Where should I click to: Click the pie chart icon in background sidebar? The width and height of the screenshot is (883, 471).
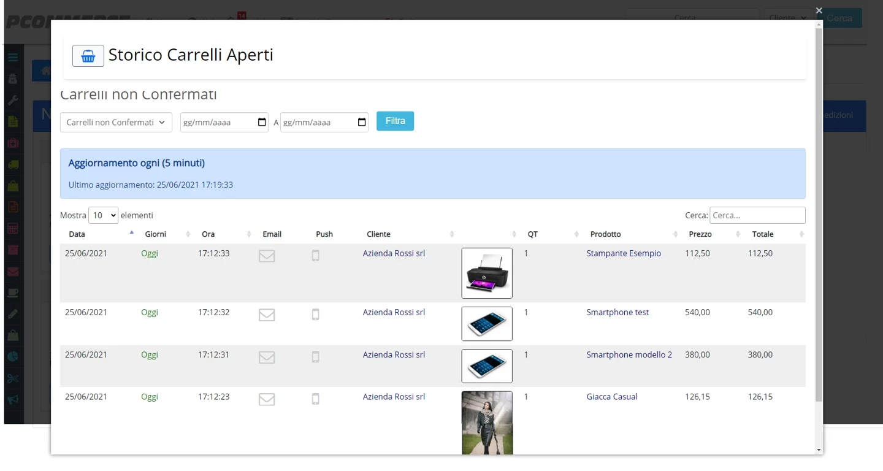pos(13,357)
